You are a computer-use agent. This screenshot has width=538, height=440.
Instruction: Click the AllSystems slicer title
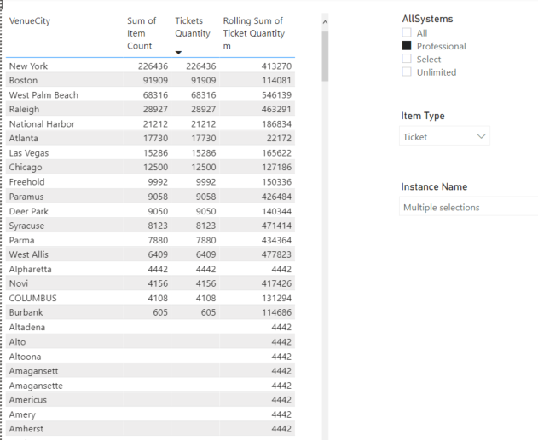(427, 19)
